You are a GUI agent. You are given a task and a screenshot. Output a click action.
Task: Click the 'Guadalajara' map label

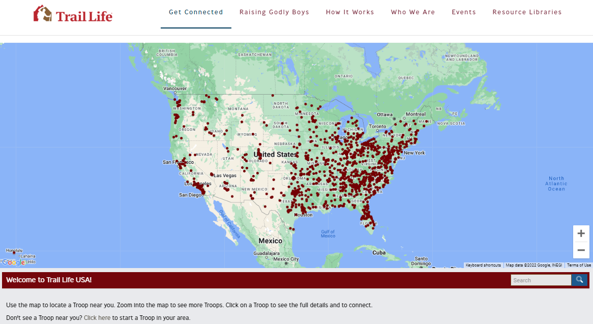tap(266, 253)
